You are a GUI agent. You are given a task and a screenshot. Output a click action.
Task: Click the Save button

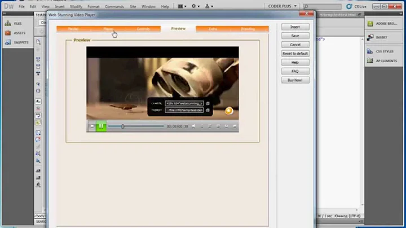click(x=295, y=36)
